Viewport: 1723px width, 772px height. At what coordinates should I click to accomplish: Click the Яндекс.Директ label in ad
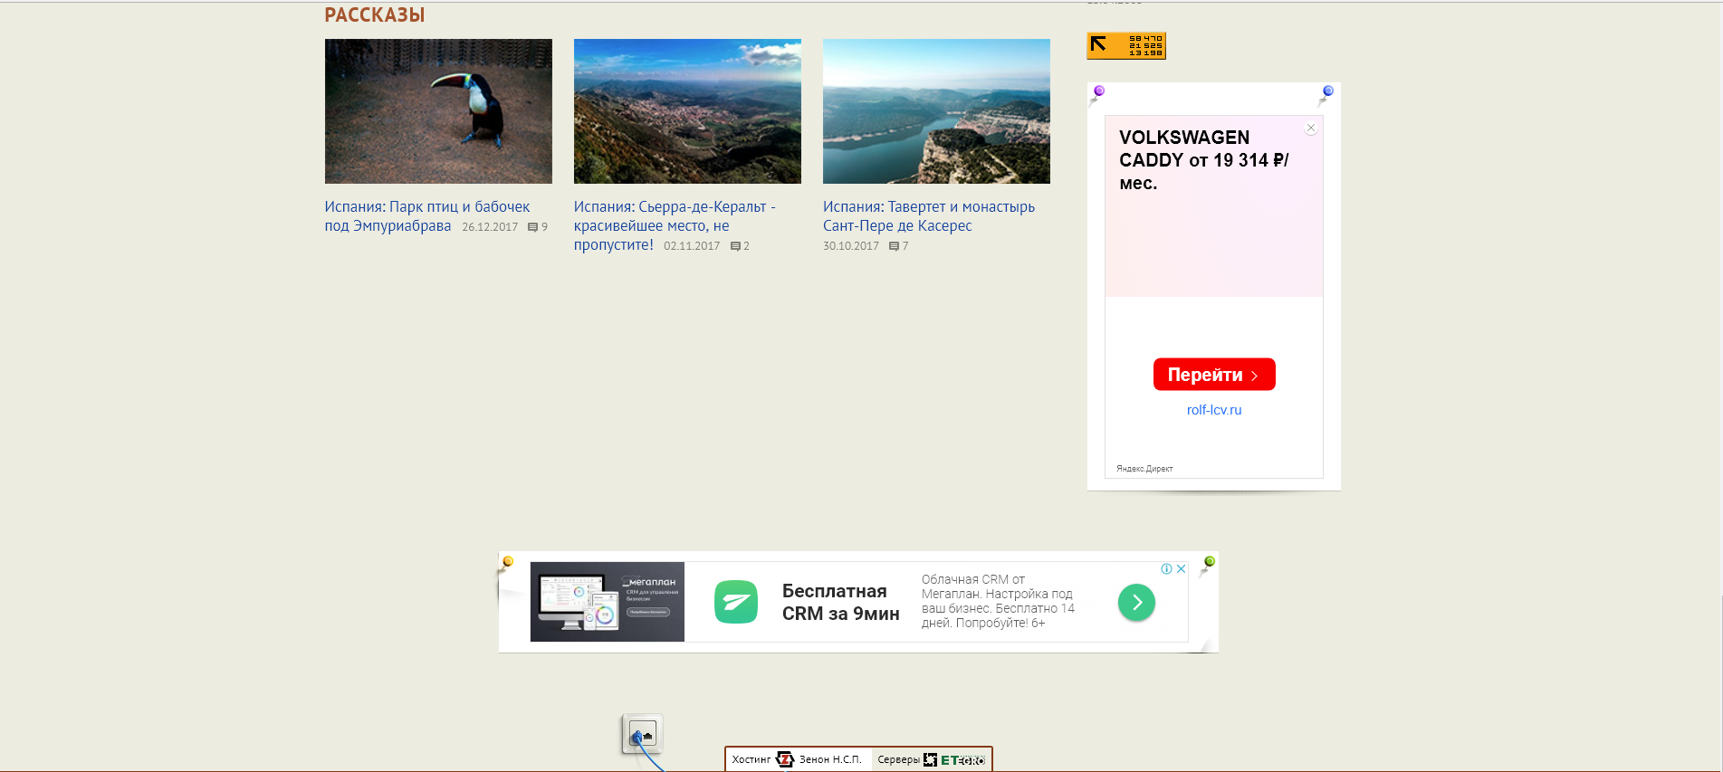pos(1144,469)
